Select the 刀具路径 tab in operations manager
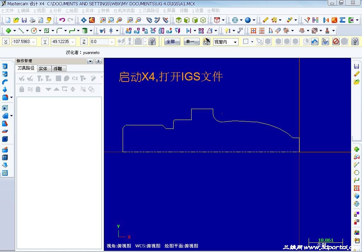The width and height of the screenshot is (362, 252). point(26,68)
